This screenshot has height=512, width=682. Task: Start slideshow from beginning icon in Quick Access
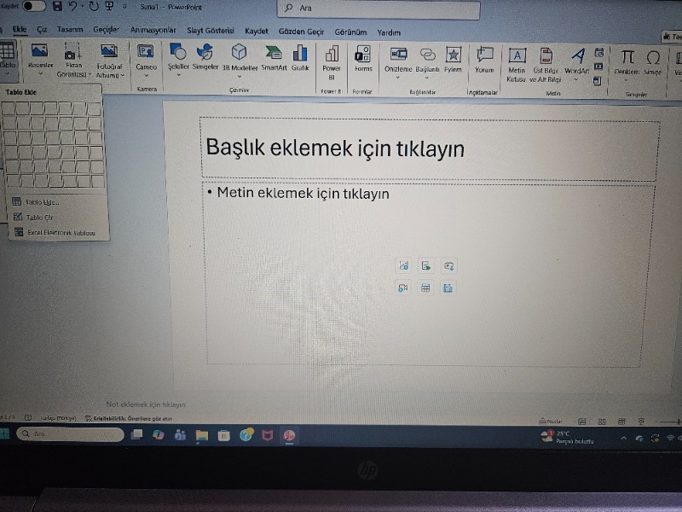point(109,7)
